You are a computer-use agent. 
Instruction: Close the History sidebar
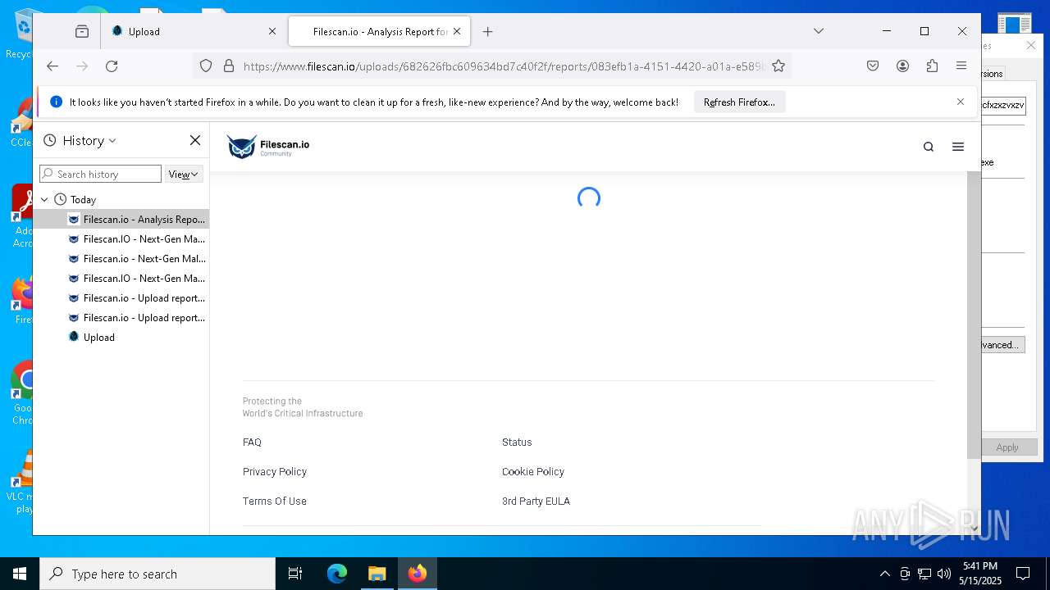click(x=195, y=140)
